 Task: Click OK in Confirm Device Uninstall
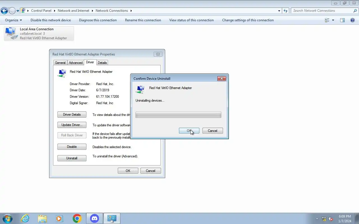[x=189, y=131]
